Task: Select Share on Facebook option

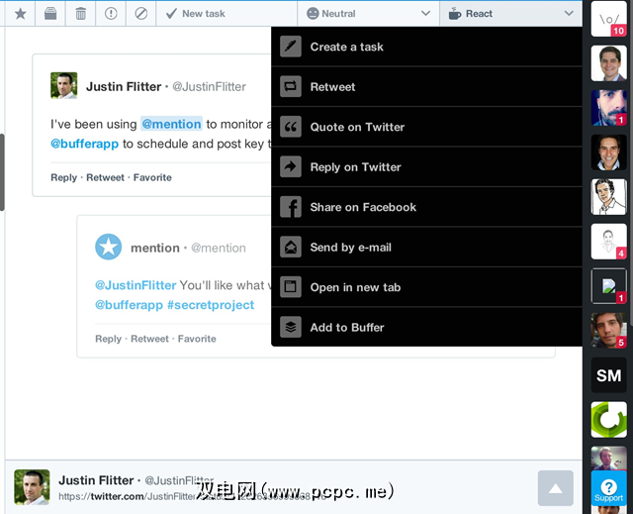Action: (426, 207)
